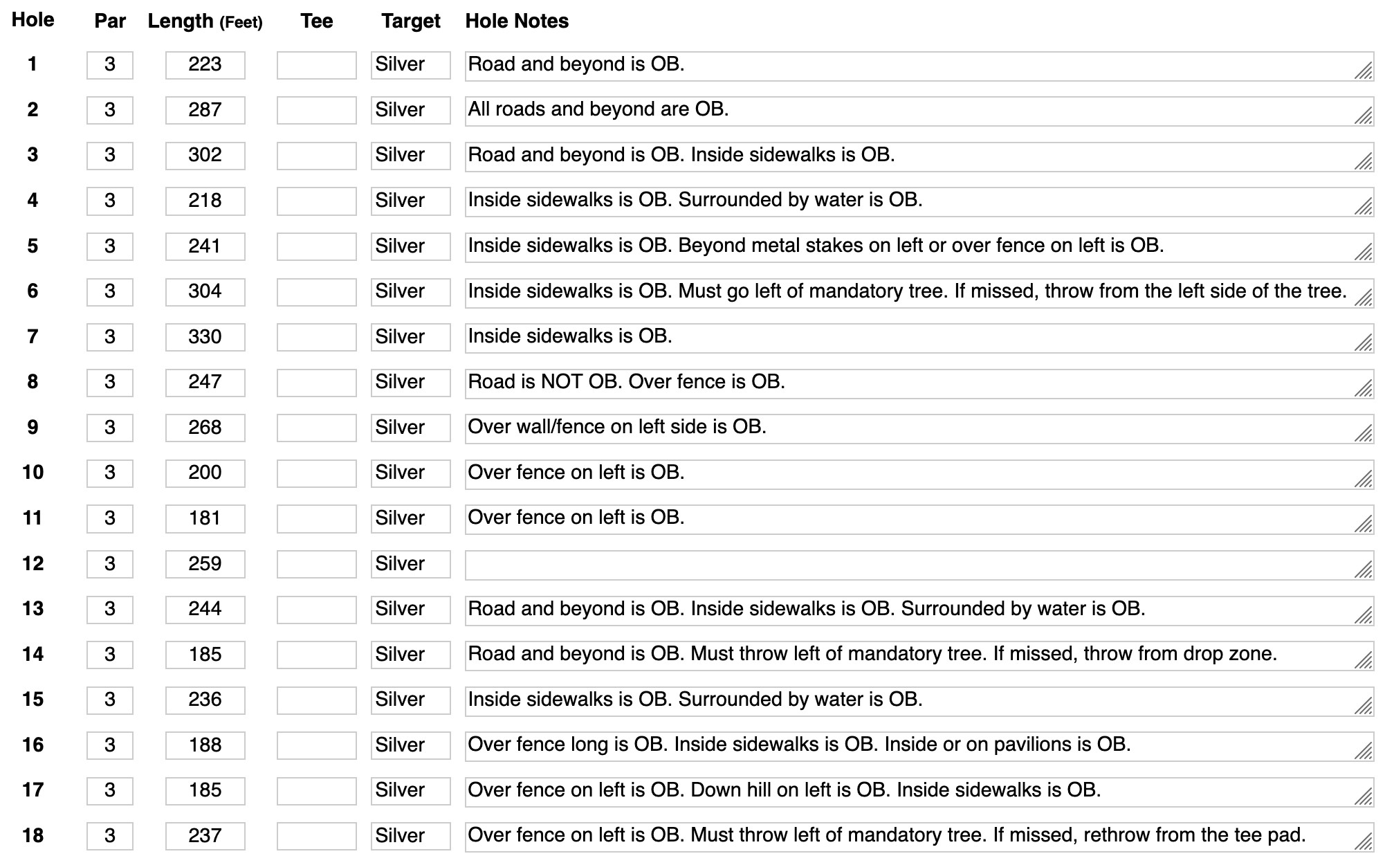
Task: Click resize grip on hole 18 notes
Action: [1363, 842]
